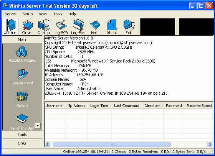
Task: Click the 0 Bytes Received status entry
Action: pos(144,152)
